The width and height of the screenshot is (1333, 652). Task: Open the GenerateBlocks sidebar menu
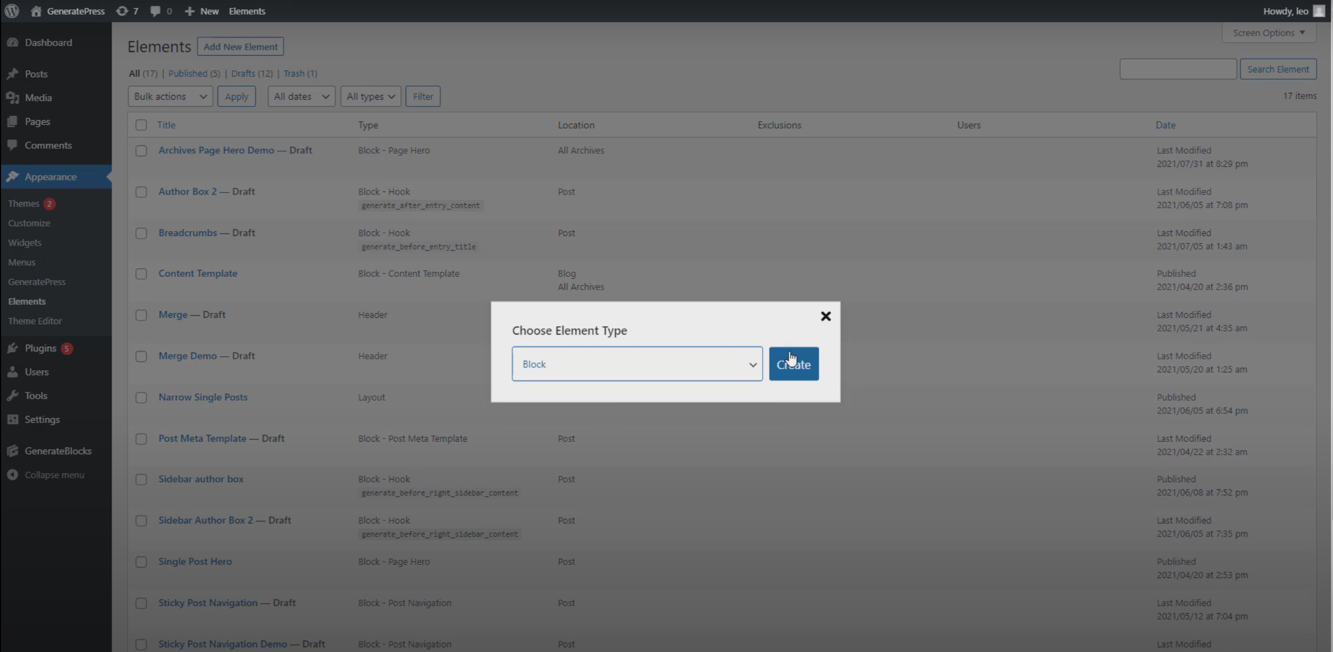click(x=58, y=451)
